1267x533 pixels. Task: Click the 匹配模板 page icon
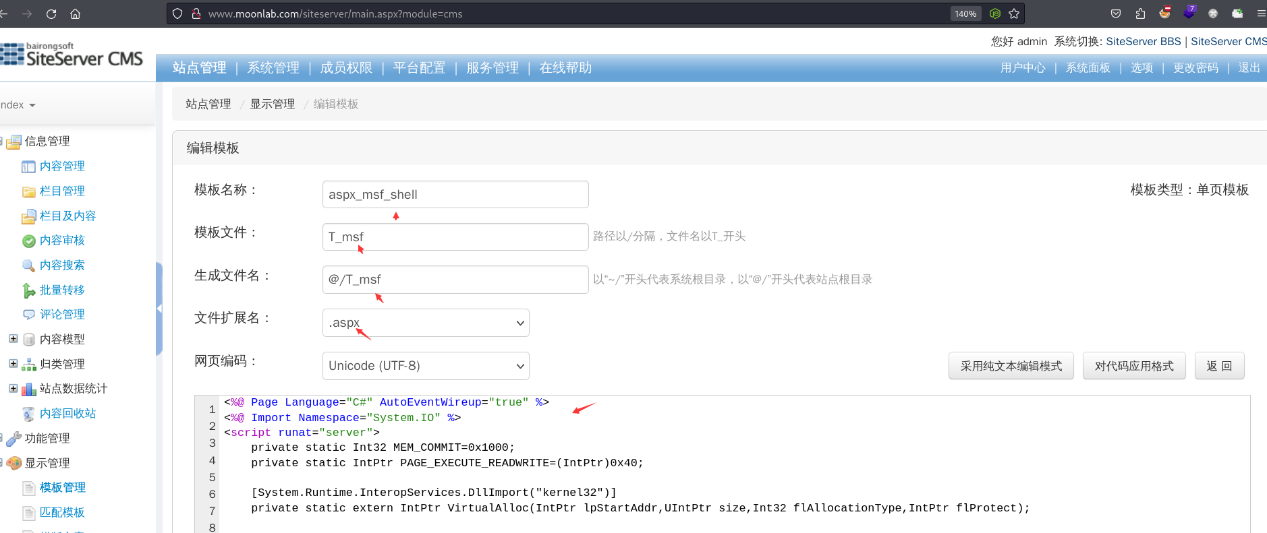28,513
